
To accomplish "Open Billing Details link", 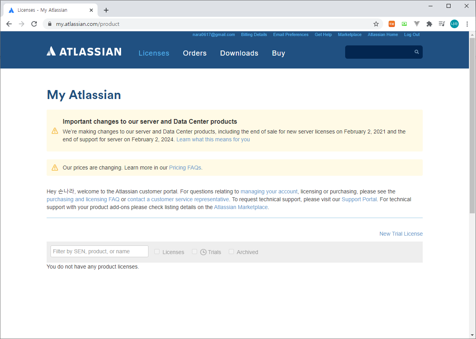I will point(254,34).
